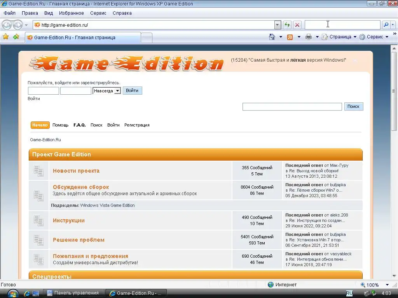The image size is (398, 298).
Task: Open the Поиск navigation link
Action: (96, 125)
